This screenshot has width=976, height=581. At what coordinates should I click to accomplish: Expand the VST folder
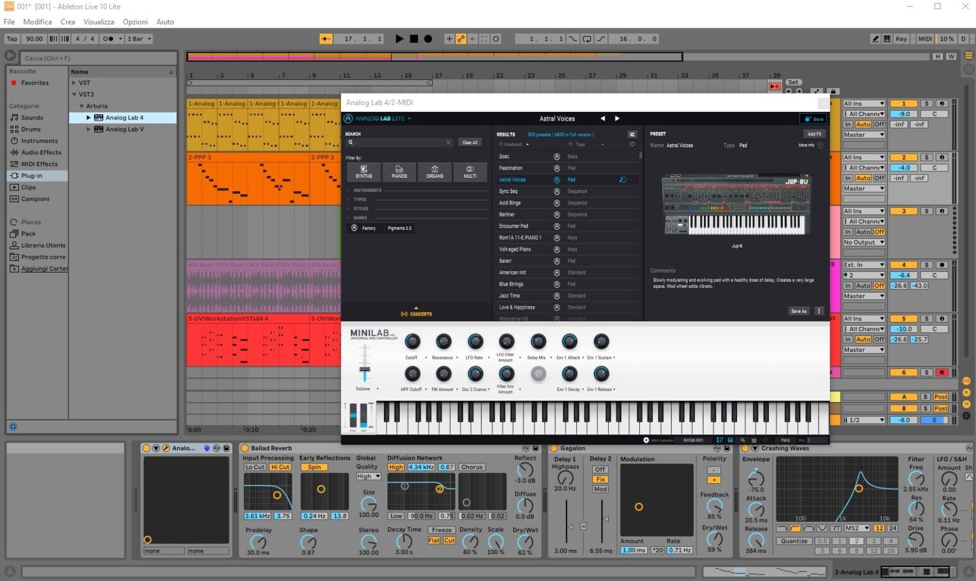click(74, 83)
